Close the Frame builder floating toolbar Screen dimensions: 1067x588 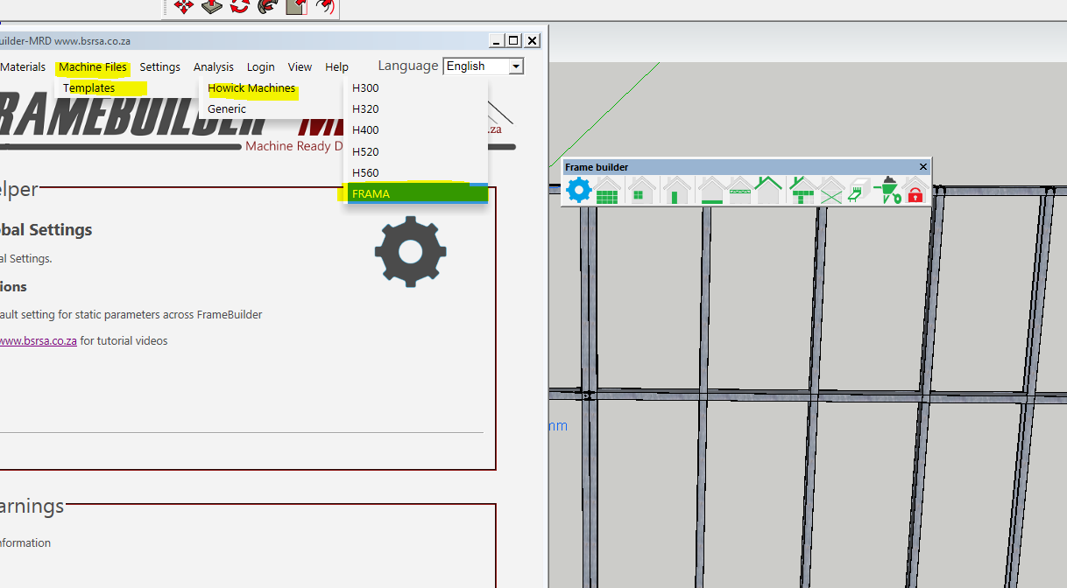coord(922,167)
